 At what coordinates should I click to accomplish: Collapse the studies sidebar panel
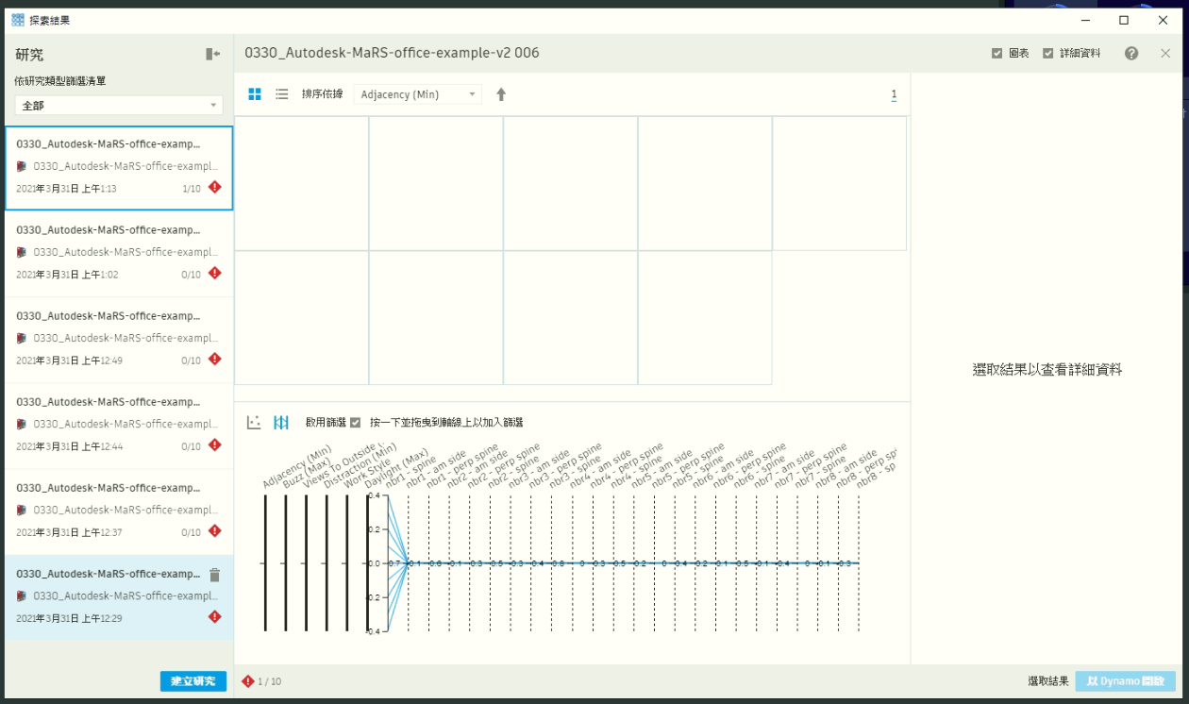coord(212,55)
